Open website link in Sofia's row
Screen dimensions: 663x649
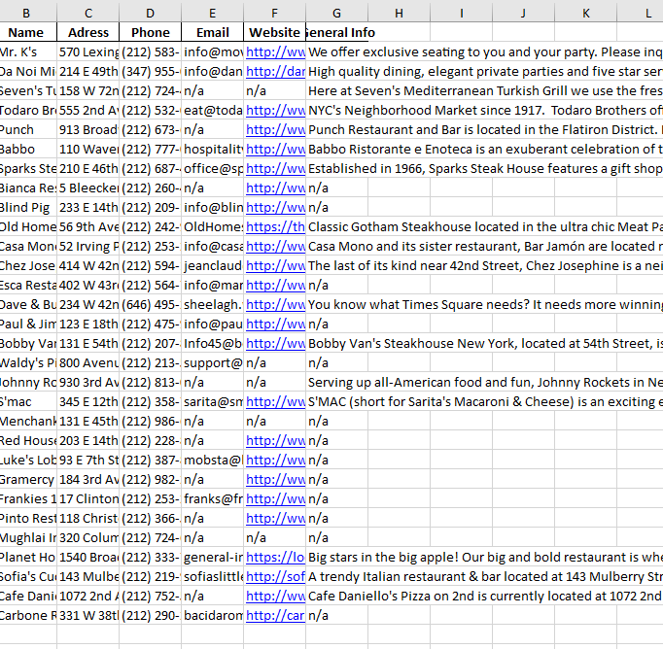click(275, 577)
